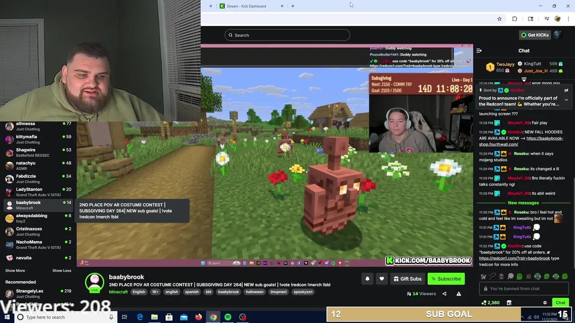
Task: Follow baabybrook with the heart icon
Action: 382,279
